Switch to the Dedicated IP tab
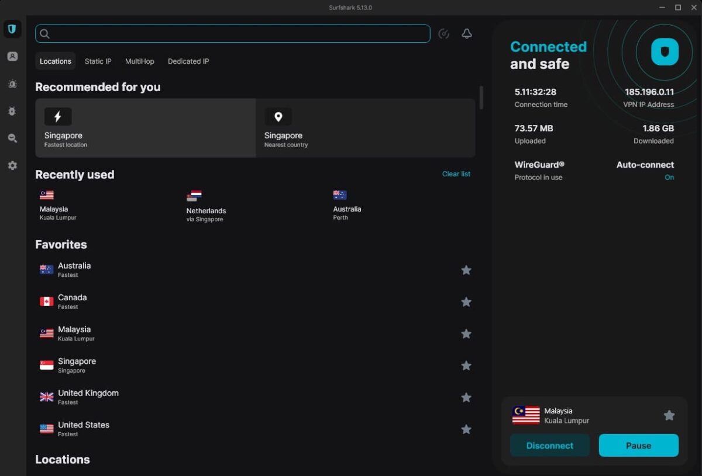The height and width of the screenshot is (476, 702). pyautogui.click(x=188, y=61)
